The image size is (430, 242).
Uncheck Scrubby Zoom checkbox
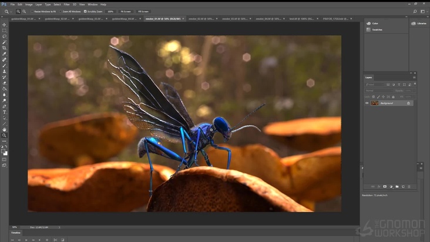click(85, 12)
